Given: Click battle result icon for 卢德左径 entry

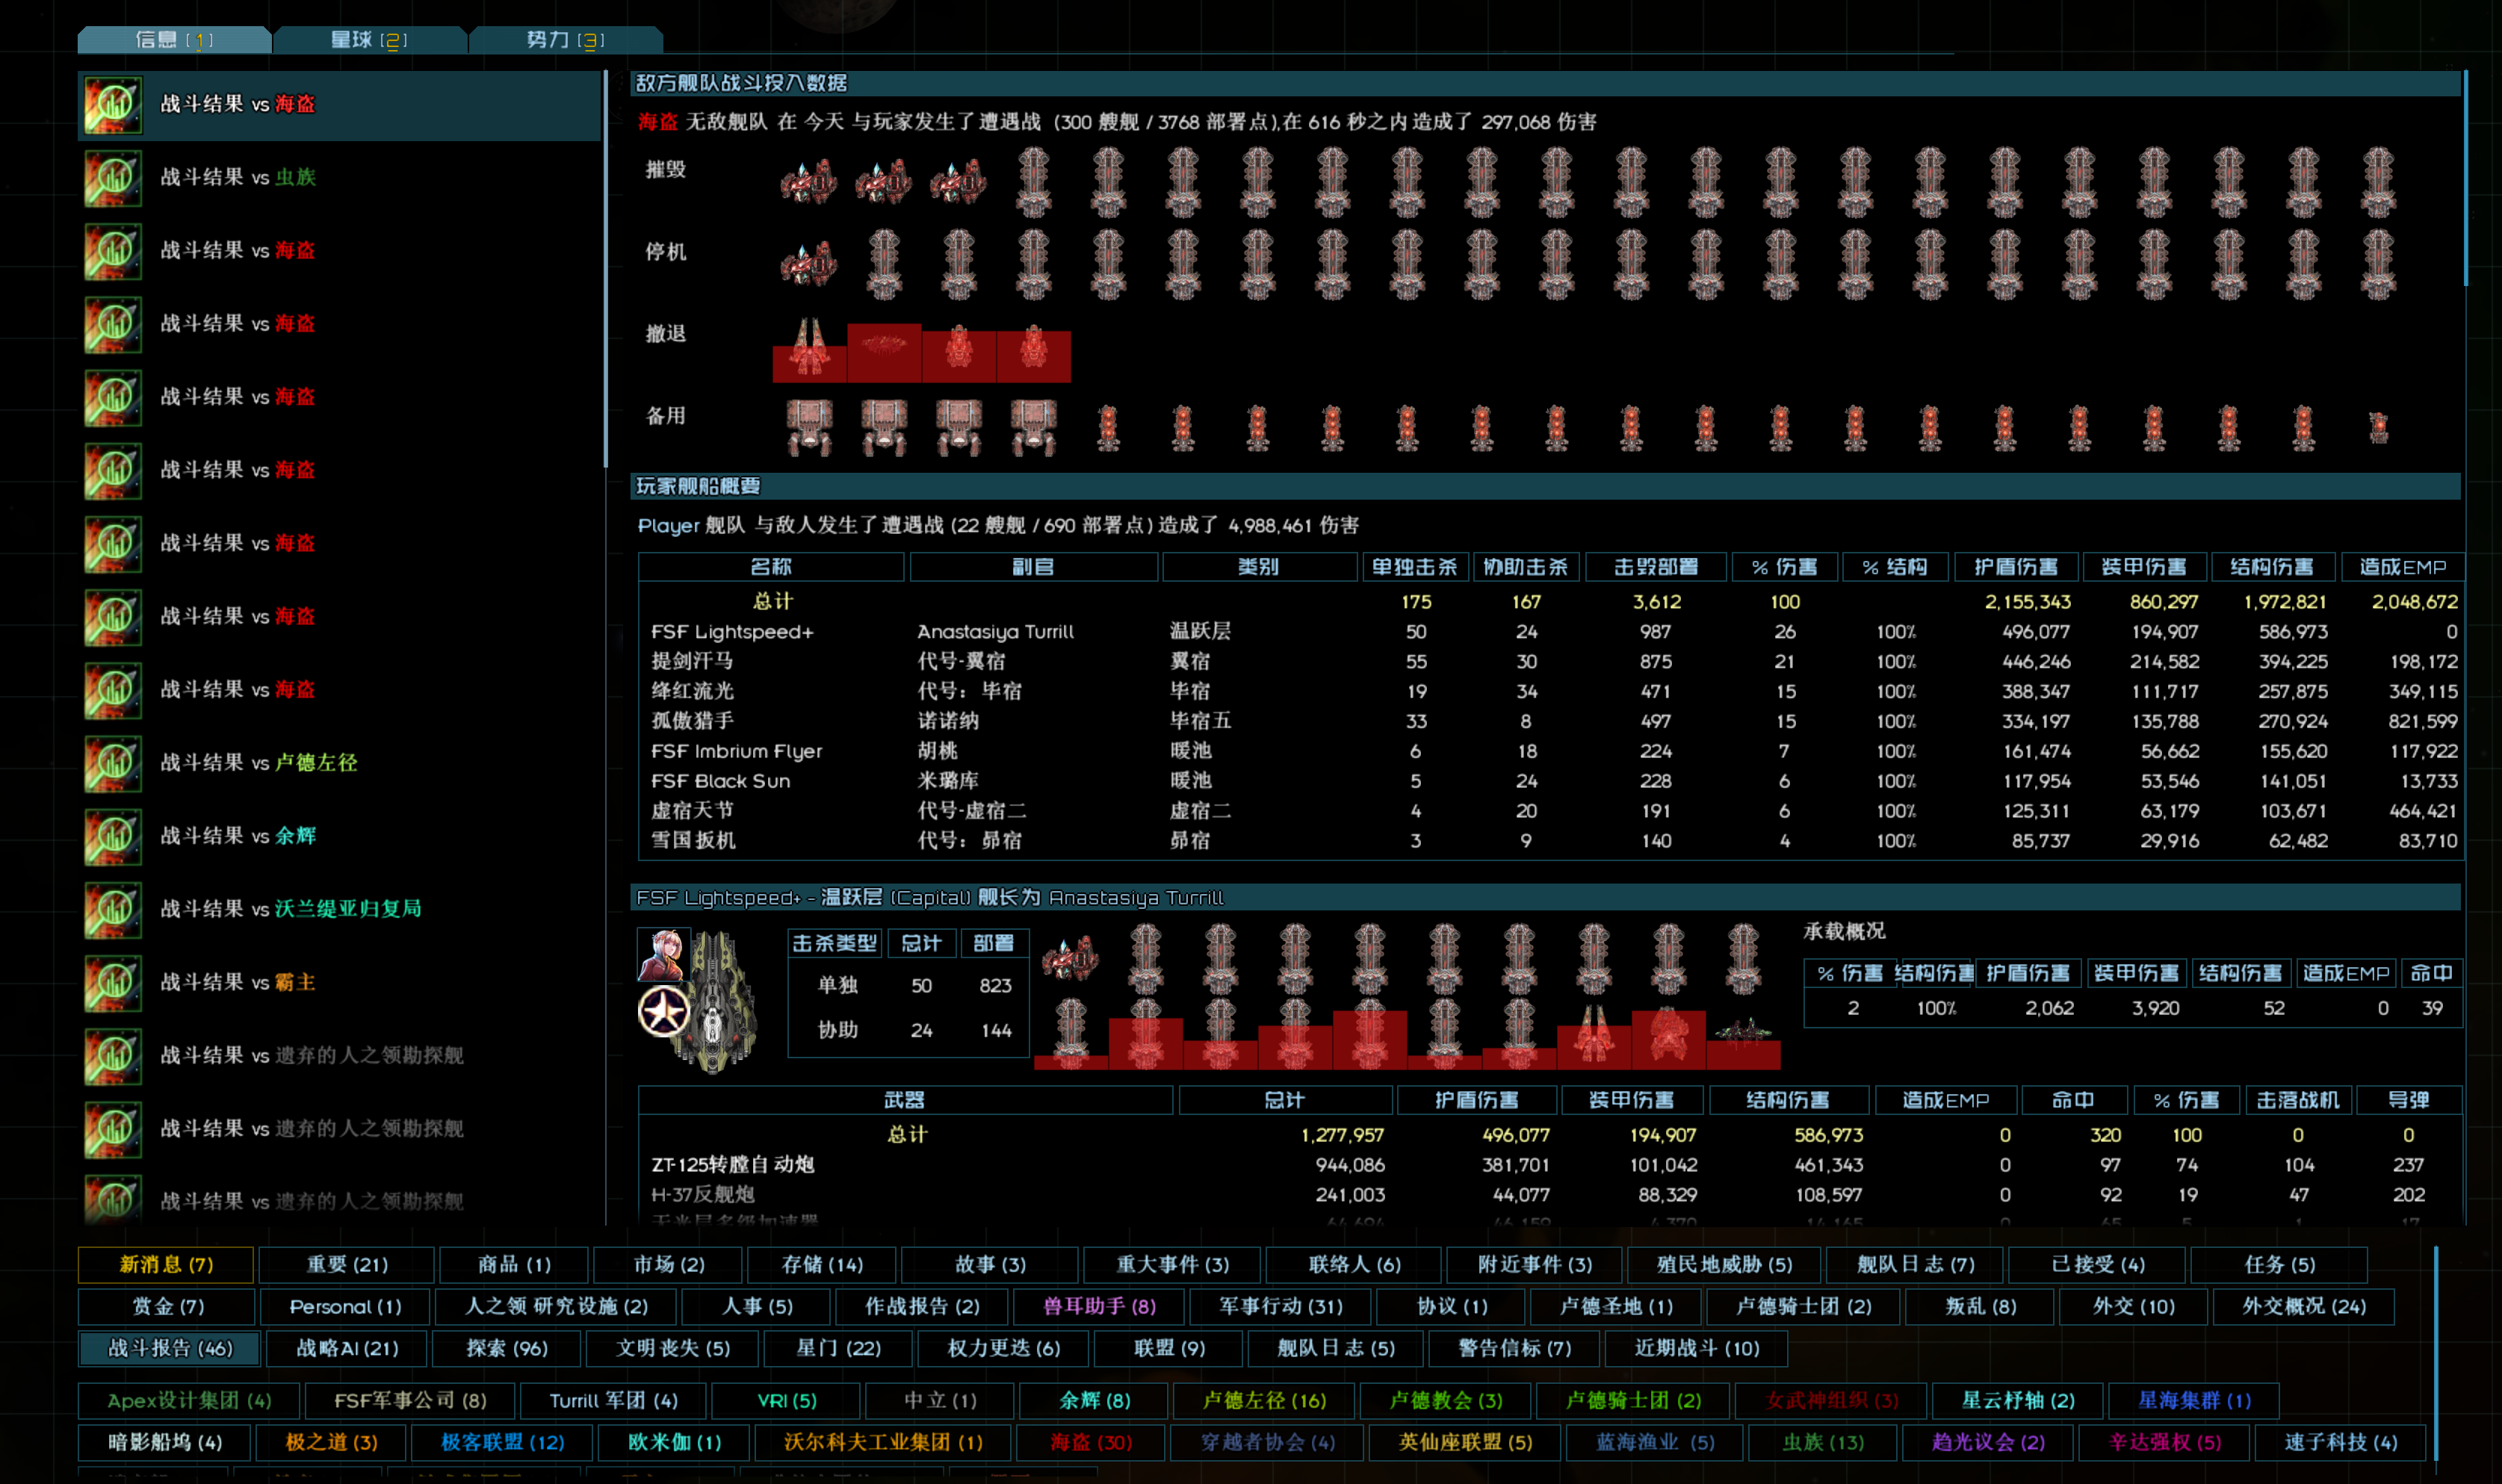Looking at the screenshot, I should pyautogui.click(x=113, y=764).
